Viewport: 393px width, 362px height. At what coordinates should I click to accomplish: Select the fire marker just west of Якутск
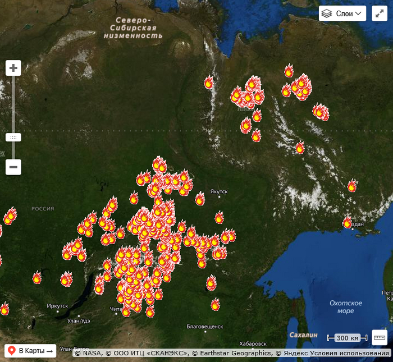[x=200, y=199]
